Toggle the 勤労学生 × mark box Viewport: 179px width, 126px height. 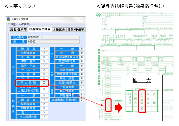coord(44,66)
